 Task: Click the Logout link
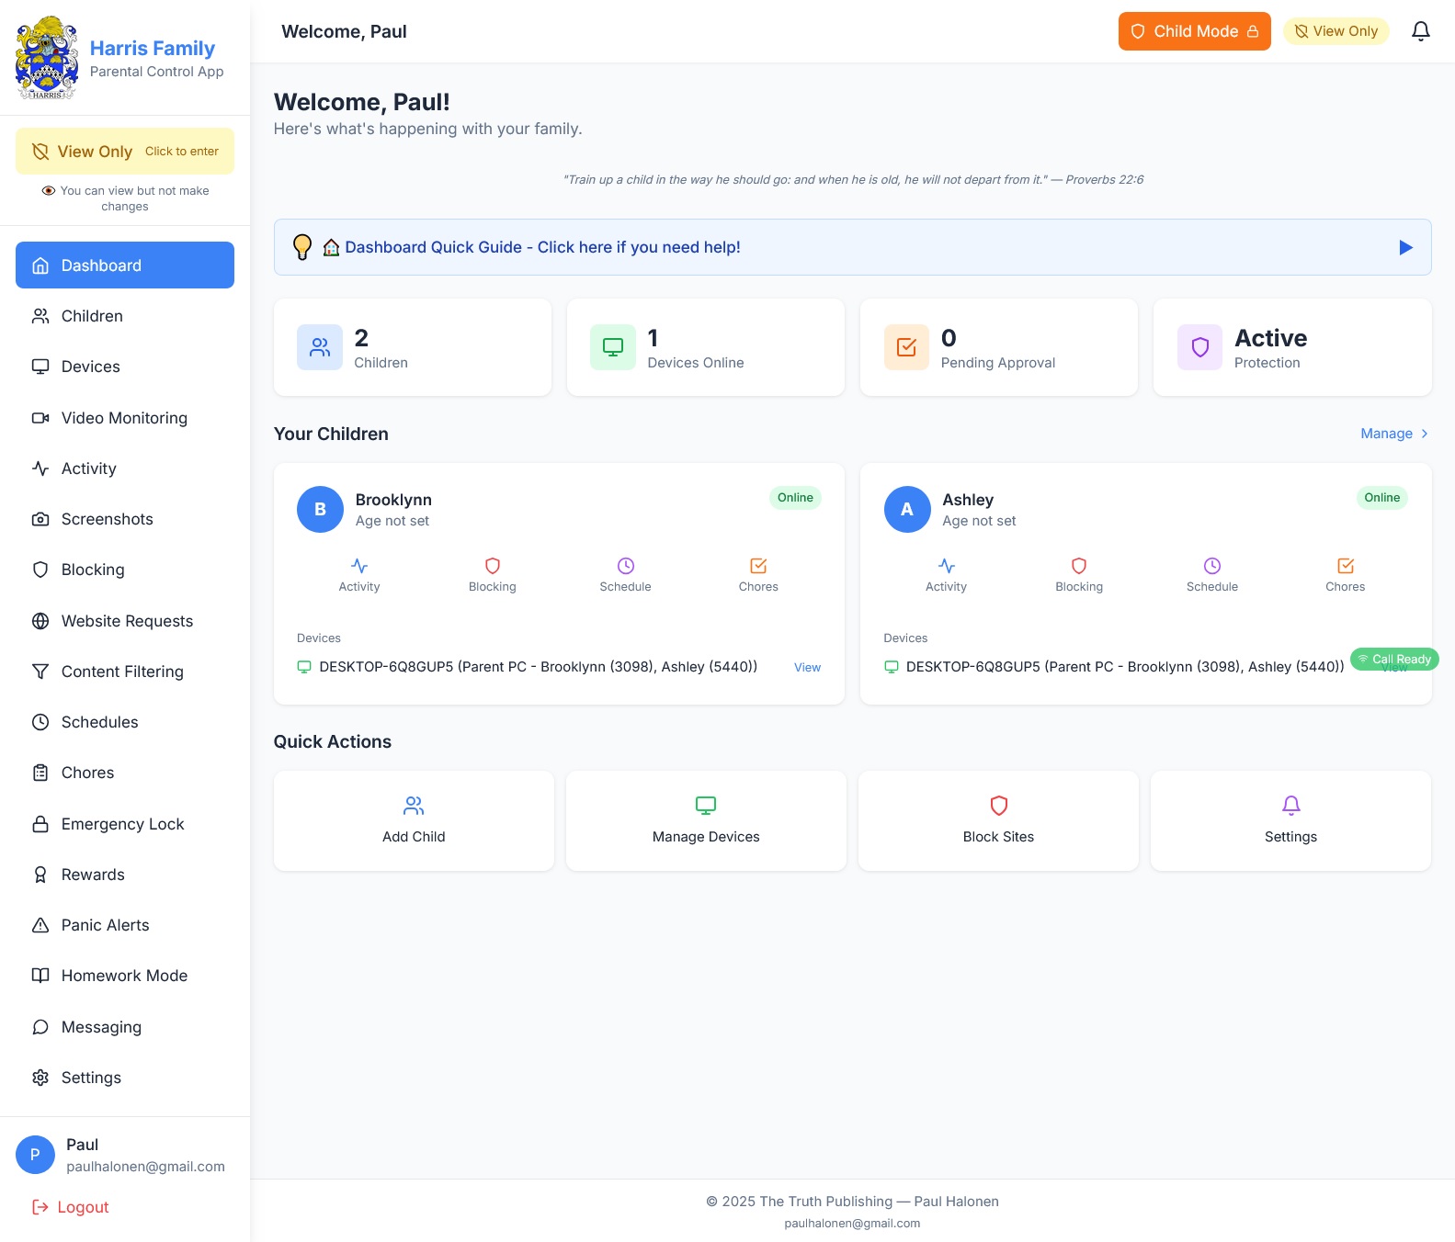tap(71, 1207)
